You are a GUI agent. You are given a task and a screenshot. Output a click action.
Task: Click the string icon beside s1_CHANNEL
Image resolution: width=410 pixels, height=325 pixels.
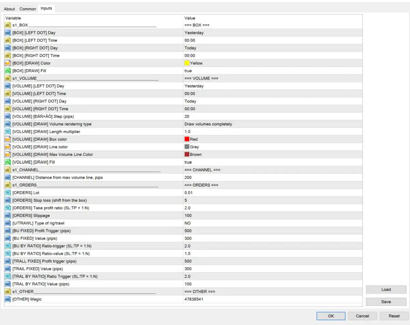pyautogui.click(x=8, y=170)
